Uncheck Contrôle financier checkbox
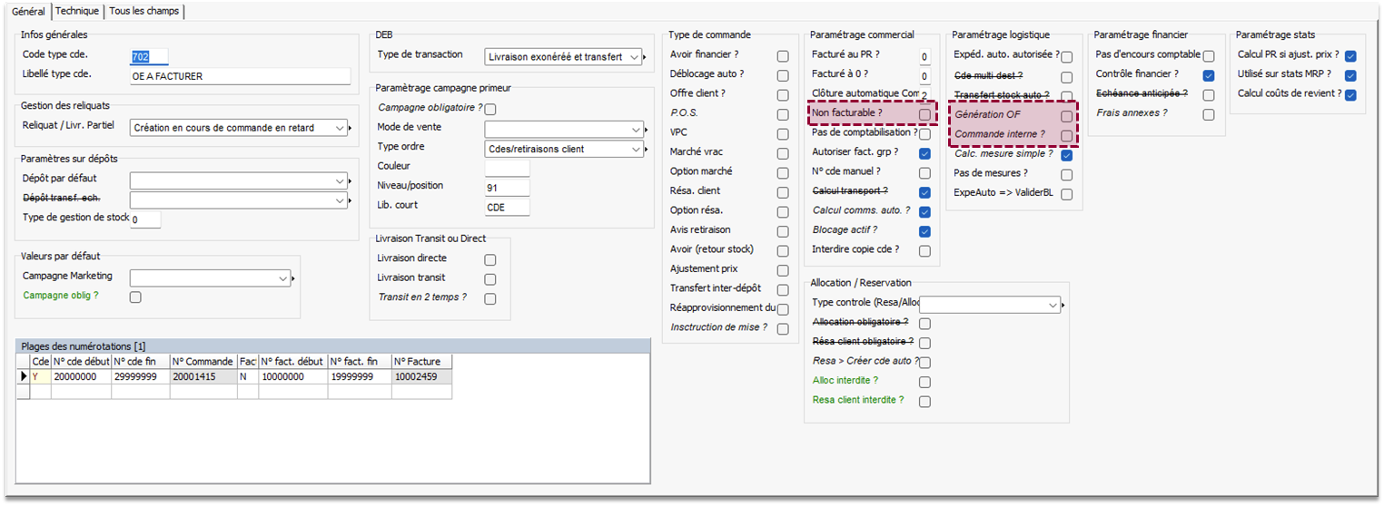 (x=1208, y=75)
